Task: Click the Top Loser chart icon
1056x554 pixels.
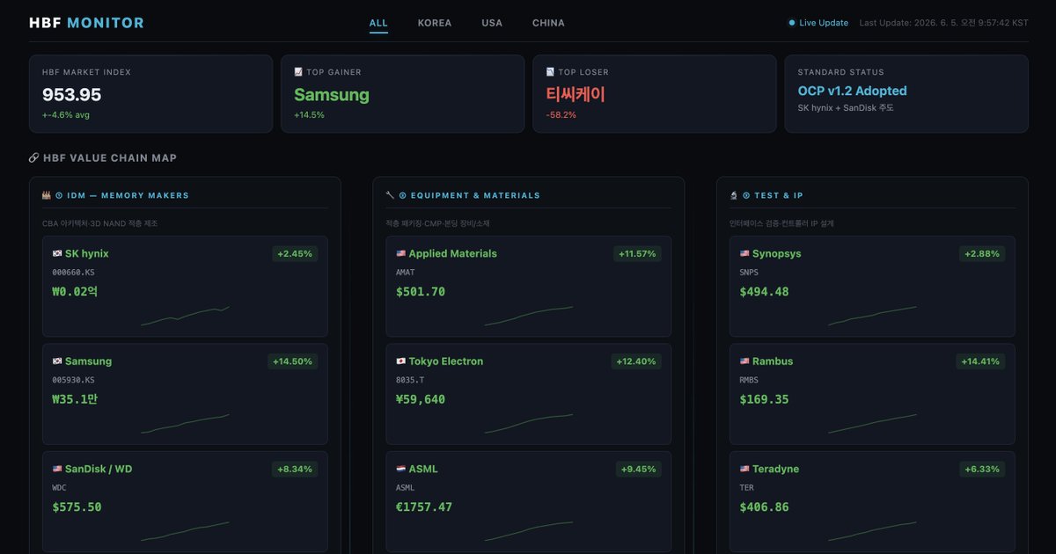Action: 550,72
